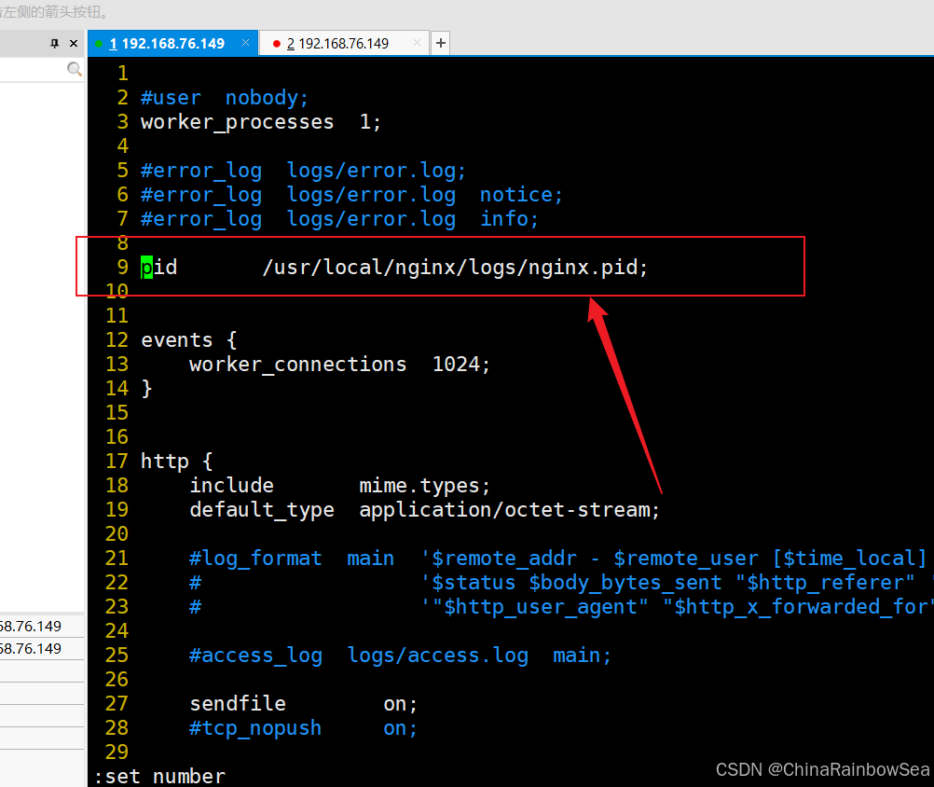Click the underlined 1 on the first tab
Viewport: 934px width, 787px height.
[112, 42]
